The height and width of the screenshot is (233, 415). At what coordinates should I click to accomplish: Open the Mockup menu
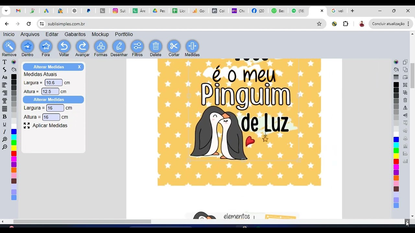tap(100, 34)
